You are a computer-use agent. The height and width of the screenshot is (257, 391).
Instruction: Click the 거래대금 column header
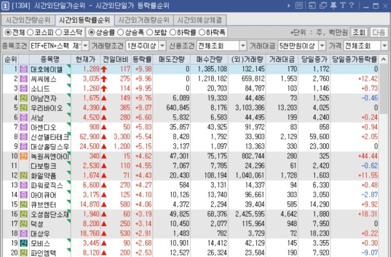[x=282, y=59]
